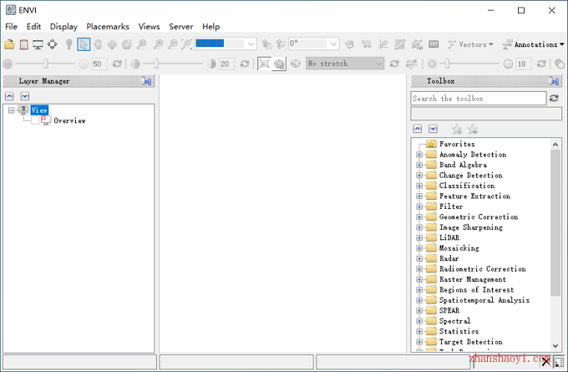Image resolution: width=568 pixels, height=372 pixels.
Task: Click the Cursor Value pin icon
Action: (68, 44)
